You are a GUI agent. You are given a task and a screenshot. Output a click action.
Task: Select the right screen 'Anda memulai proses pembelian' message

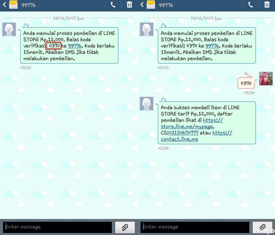click(207, 45)
